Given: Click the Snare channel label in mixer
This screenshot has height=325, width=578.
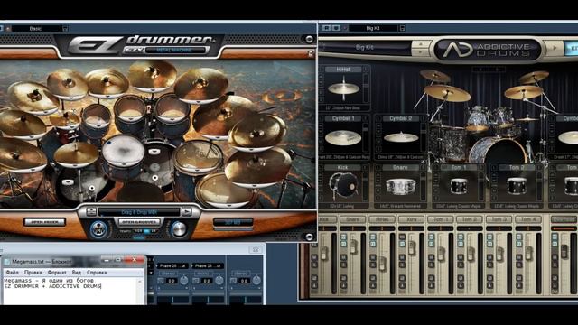Looking at the screenshot, I should click(x=353, y=219).
